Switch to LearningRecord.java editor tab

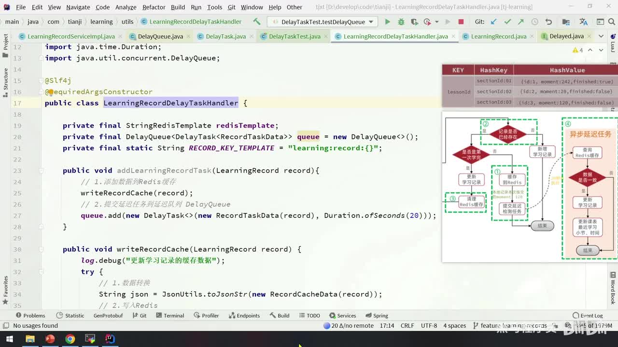(x=498, y=36)
